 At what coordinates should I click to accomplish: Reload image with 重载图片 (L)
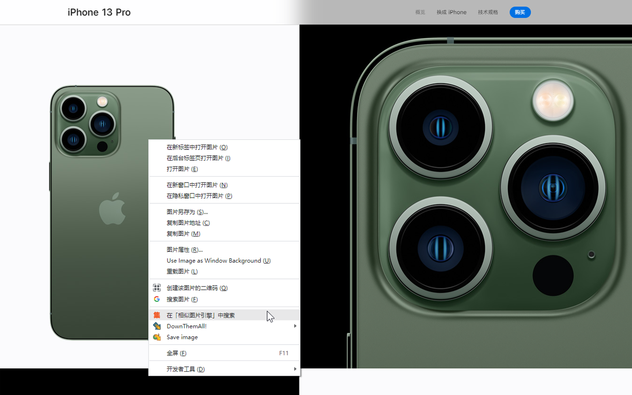(224, 272)
